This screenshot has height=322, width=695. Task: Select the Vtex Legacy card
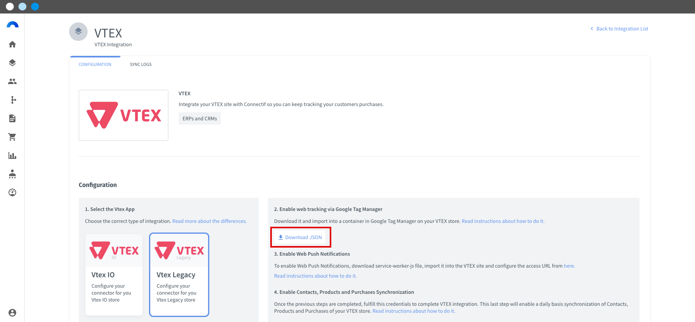pos(179,275)
